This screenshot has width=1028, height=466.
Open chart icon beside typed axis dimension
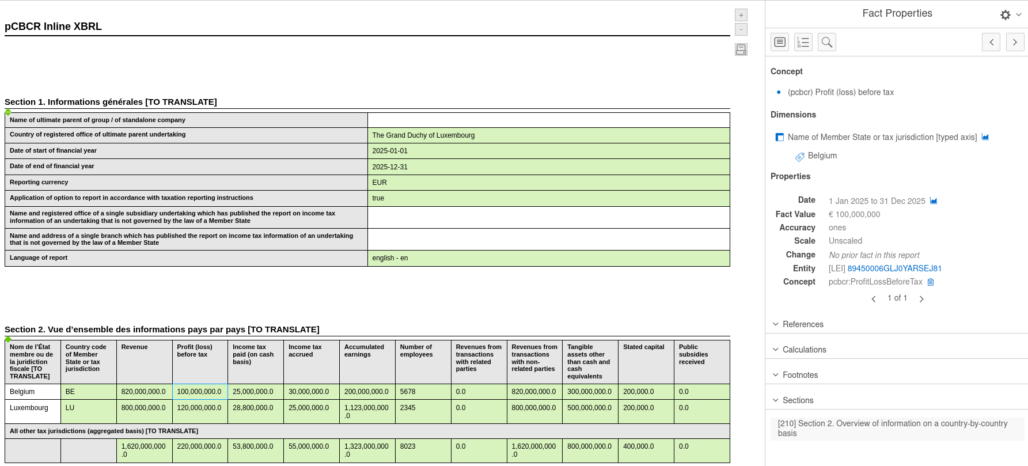tap(985, 137)
